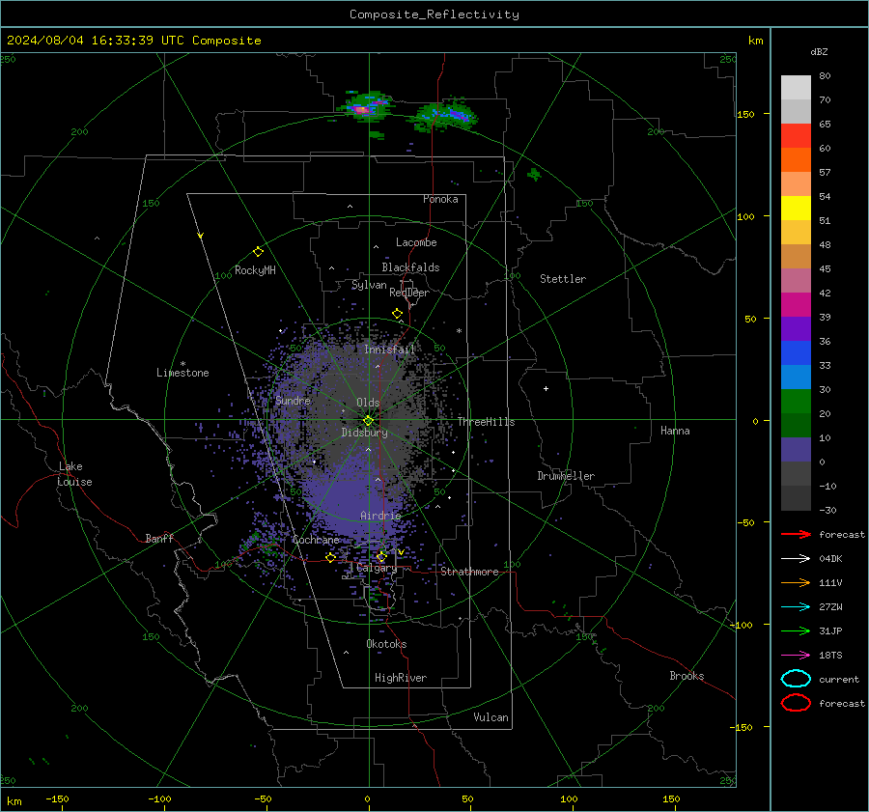Click the Didsbury label
The height and width of the screenshot is (812, 869).
tap(364, 433)
